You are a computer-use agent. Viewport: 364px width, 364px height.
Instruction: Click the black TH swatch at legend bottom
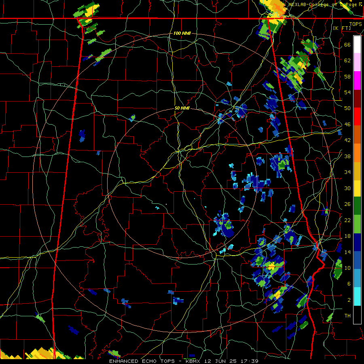tap(357, 315)
